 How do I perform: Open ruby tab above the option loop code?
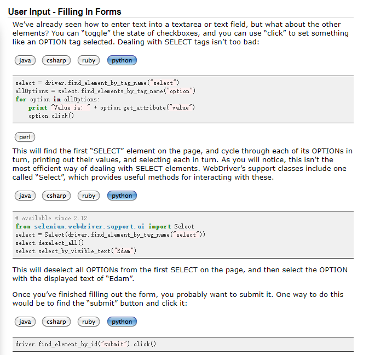click(89, 60)
